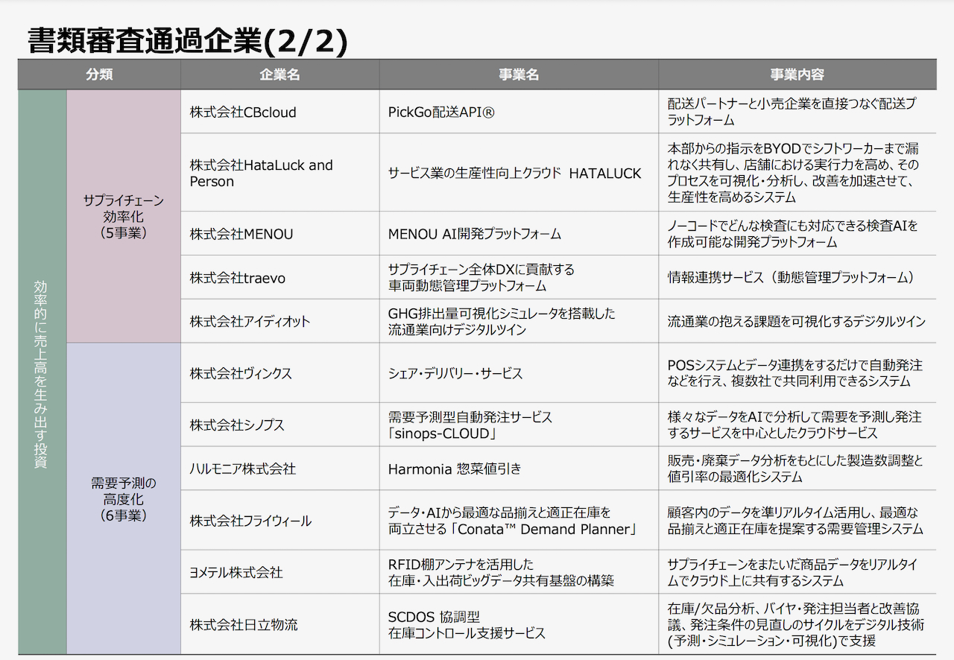Screen dimensions: 954x660
Task: Select the description starting 販売・廃棄データ分析
Action: 795,468
